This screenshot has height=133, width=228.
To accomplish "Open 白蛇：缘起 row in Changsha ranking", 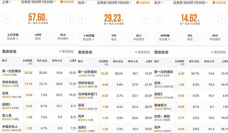I will [190, 118].
